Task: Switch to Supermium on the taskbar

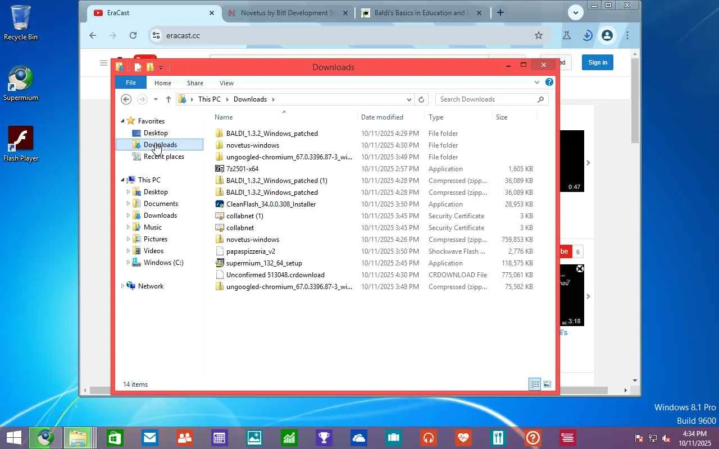Action: click(x=45, y=438)
